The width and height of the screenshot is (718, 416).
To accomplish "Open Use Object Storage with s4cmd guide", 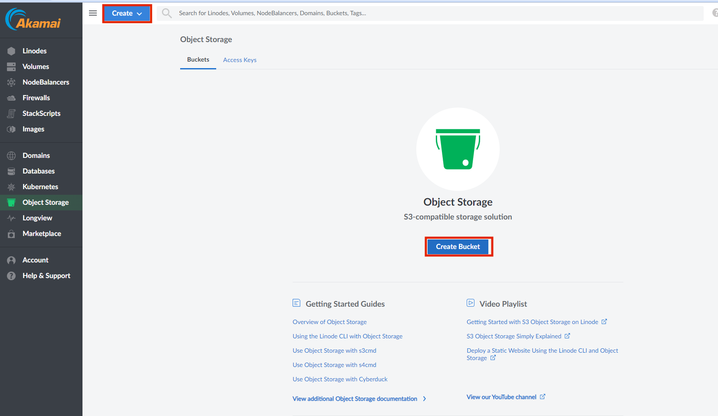I will 334,365.
